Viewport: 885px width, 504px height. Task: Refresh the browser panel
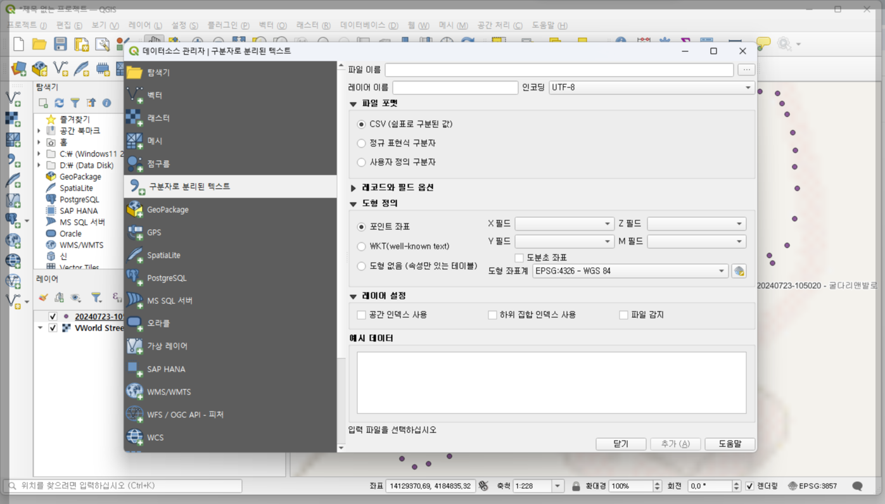click(x=59, y=103)
